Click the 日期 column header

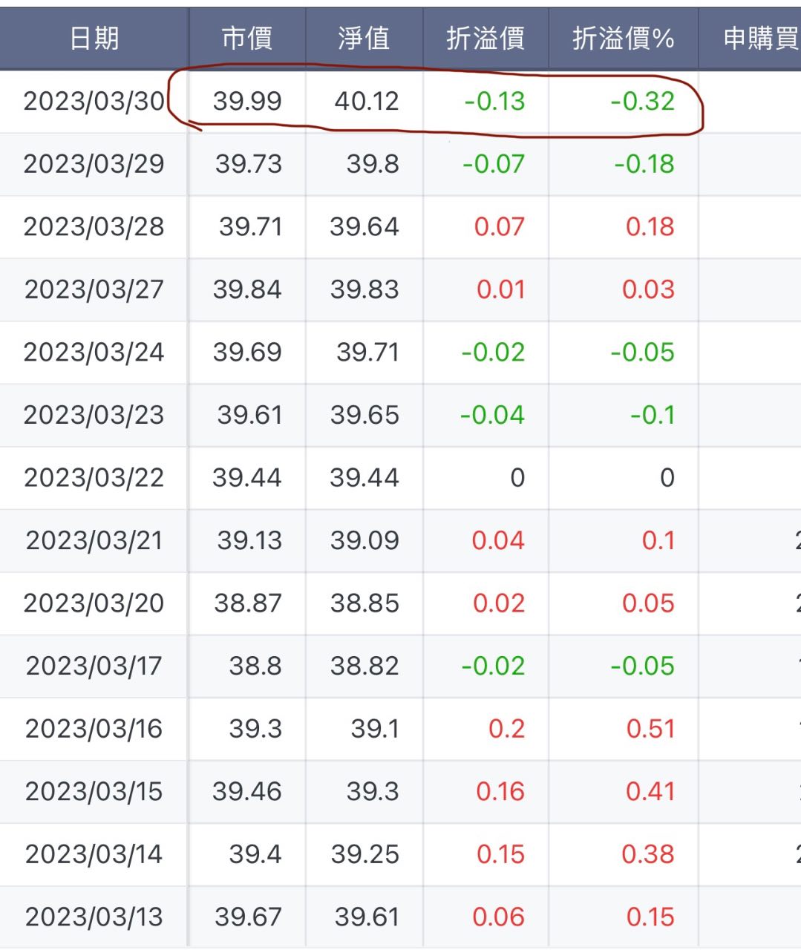pyautogui.click(x=94, y=38)
